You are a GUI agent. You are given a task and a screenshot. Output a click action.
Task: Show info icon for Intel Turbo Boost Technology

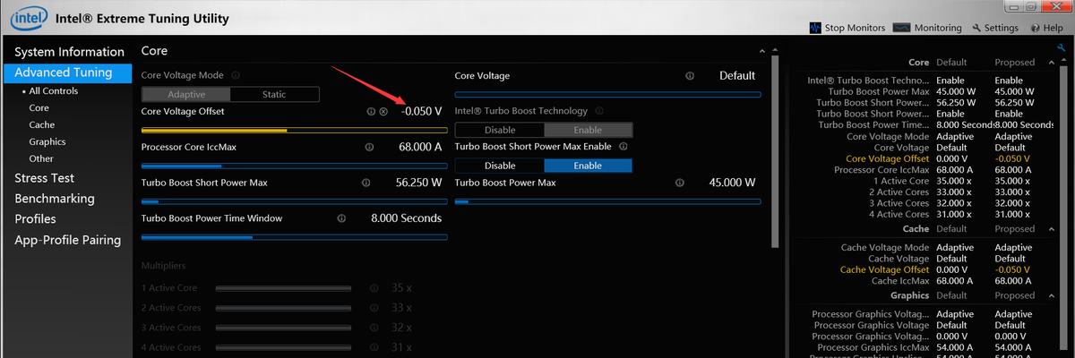(x=599, y=111)
